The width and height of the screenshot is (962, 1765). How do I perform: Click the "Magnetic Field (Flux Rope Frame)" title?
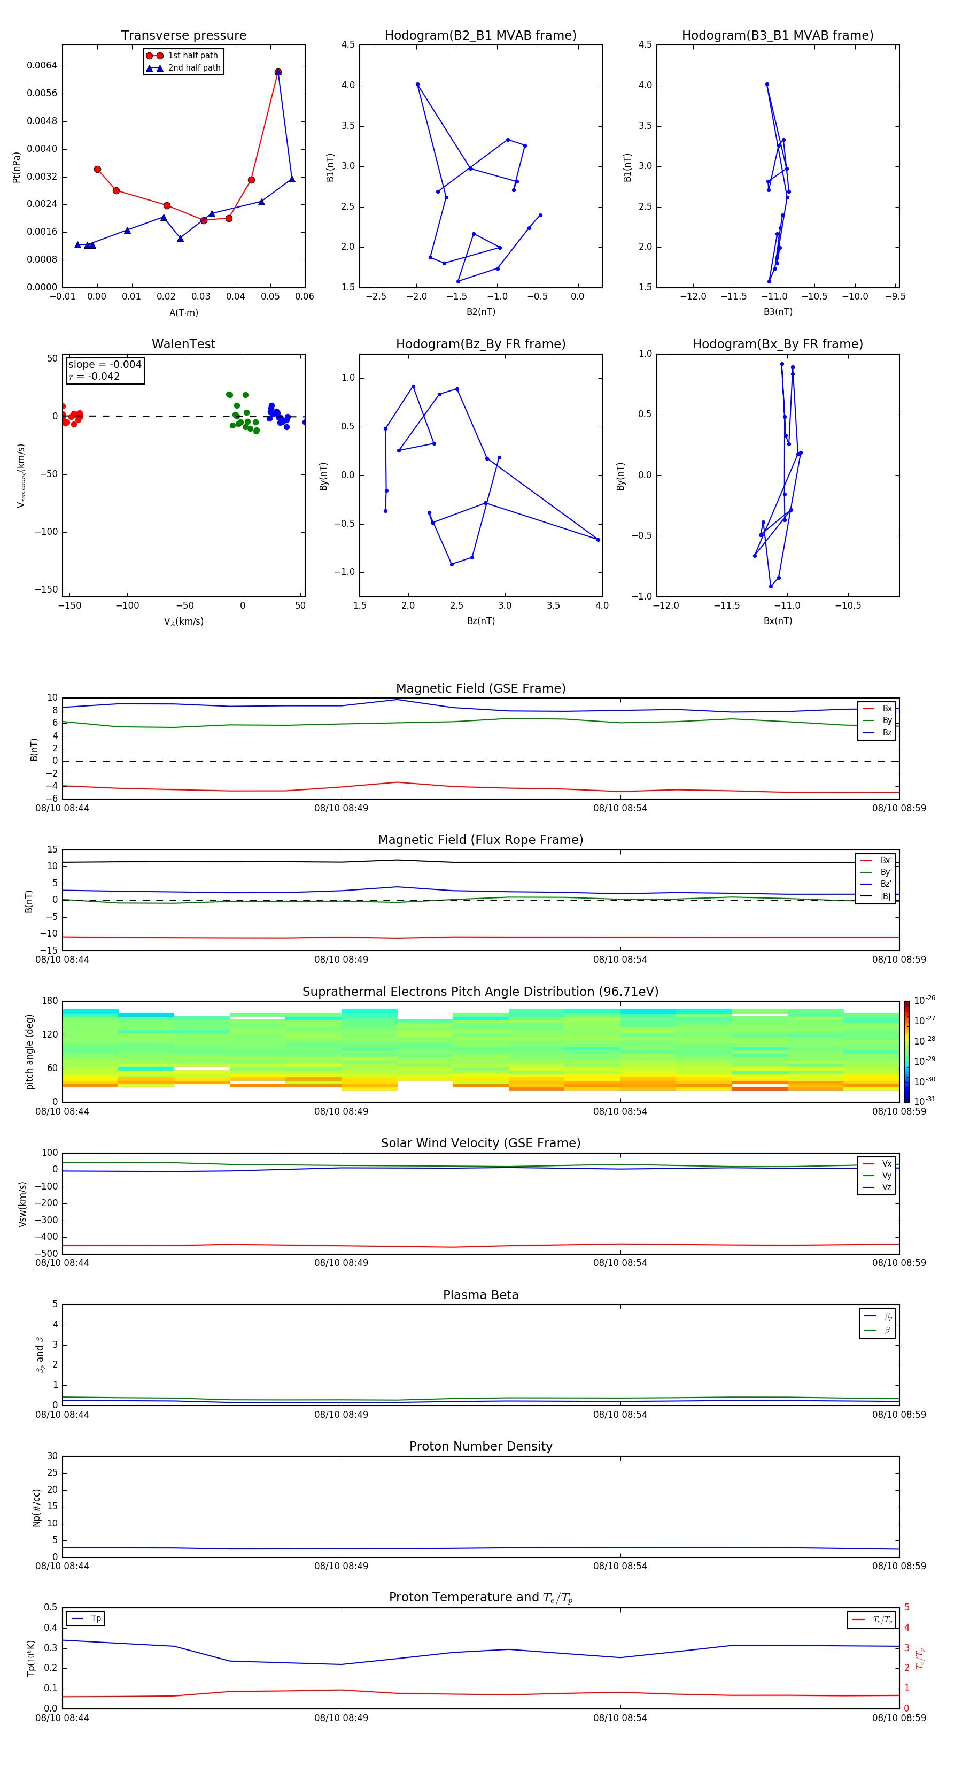[480, 840]
